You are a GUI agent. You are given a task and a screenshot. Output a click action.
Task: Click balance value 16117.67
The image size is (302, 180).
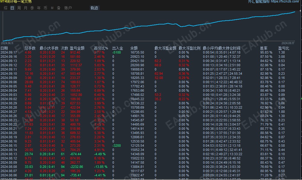tap(137, 171)
